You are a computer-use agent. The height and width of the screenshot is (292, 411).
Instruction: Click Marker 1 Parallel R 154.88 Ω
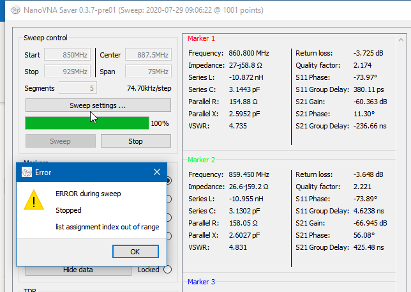coord(243,102)
